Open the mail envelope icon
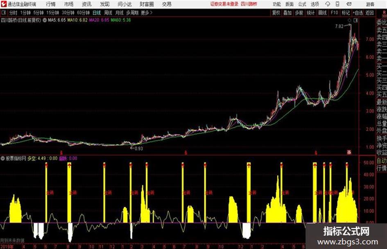387x249 pixels. (349, 4)
